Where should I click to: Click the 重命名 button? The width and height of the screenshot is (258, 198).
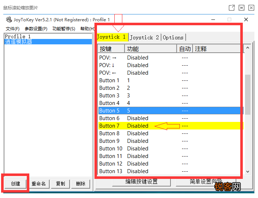coord(39,184)
